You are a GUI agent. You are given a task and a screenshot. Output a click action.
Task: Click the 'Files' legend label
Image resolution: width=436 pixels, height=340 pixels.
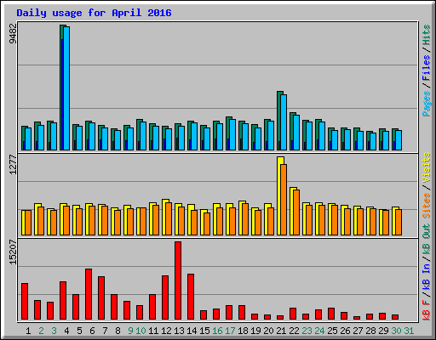tap(427, 68)
